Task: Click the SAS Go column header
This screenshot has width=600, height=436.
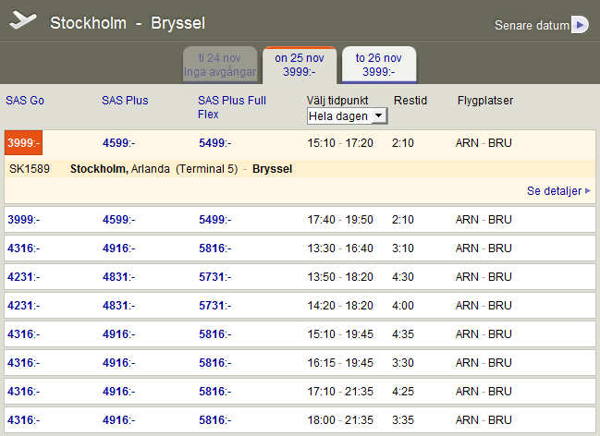Action: point(25,101)
